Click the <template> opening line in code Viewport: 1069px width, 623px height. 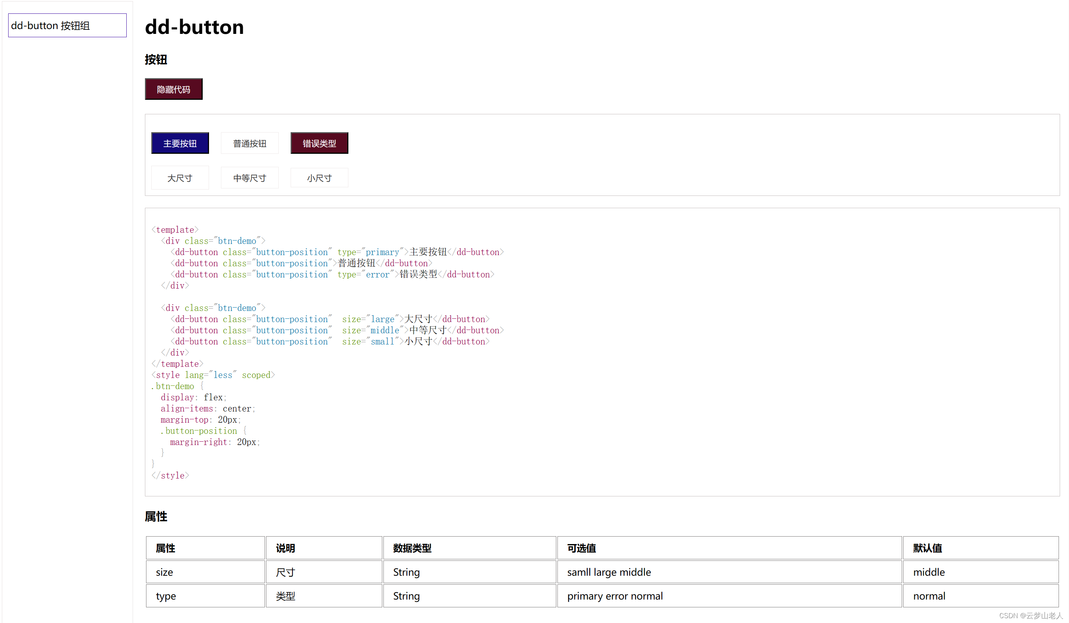point(175,230)
